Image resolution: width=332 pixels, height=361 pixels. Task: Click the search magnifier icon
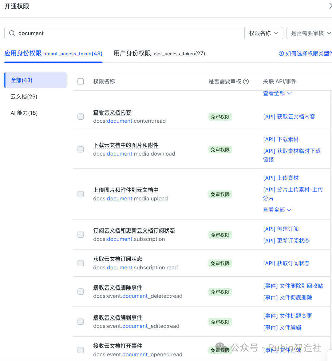point(12,33)
